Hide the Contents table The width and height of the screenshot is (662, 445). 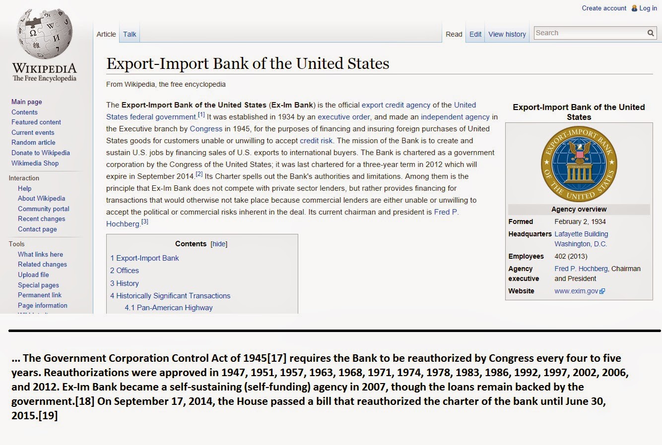(219, 244)
